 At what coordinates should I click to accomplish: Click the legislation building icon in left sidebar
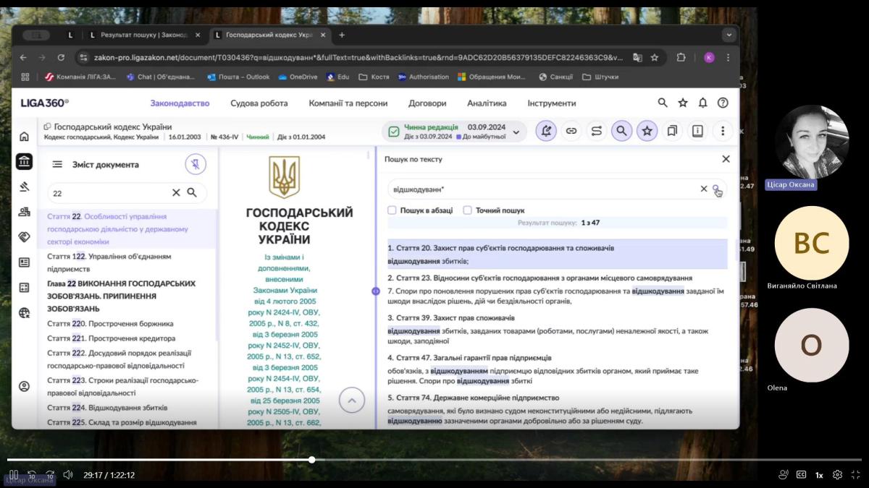[x=24, y=161]
